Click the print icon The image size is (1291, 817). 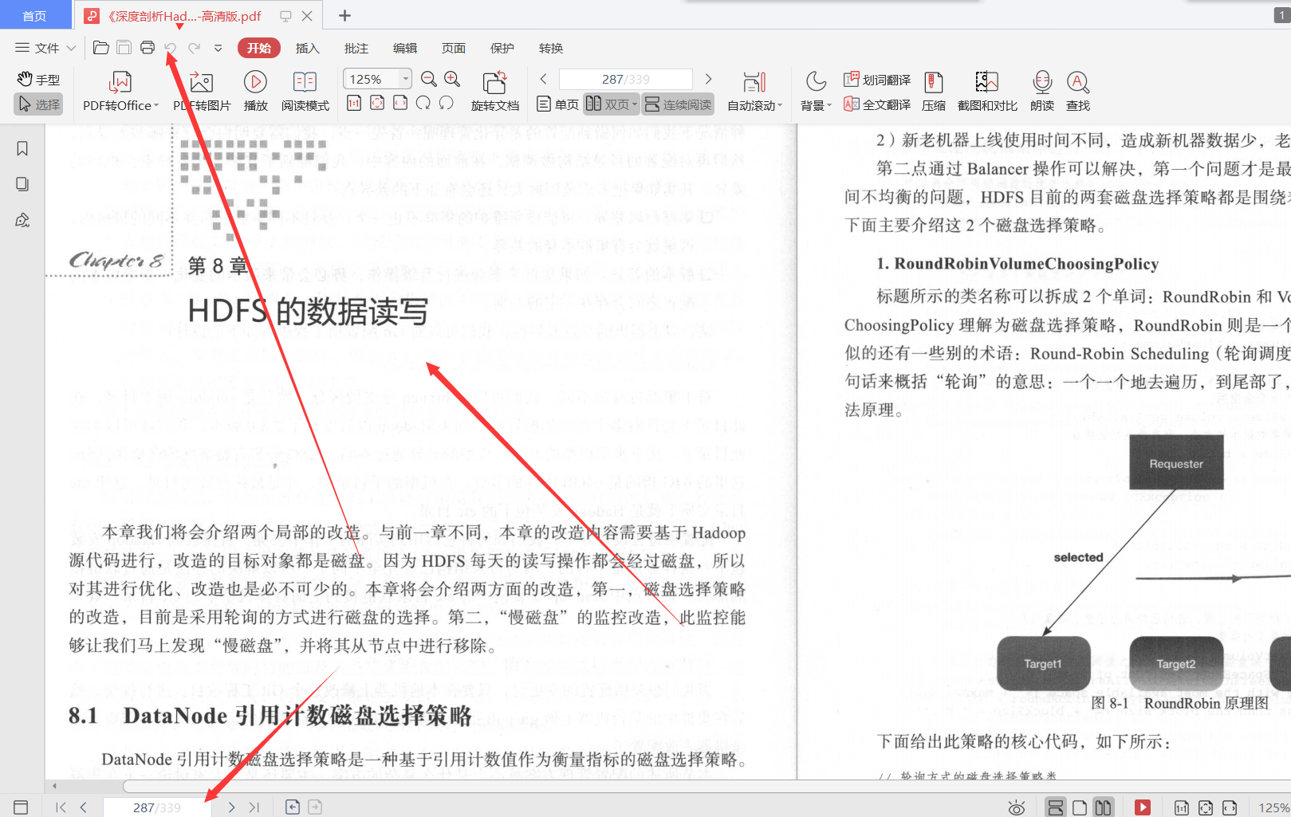click(x=148, y=48)
